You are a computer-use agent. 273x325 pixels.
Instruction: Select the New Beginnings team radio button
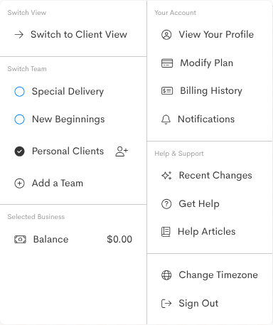(x=19, y=119)
